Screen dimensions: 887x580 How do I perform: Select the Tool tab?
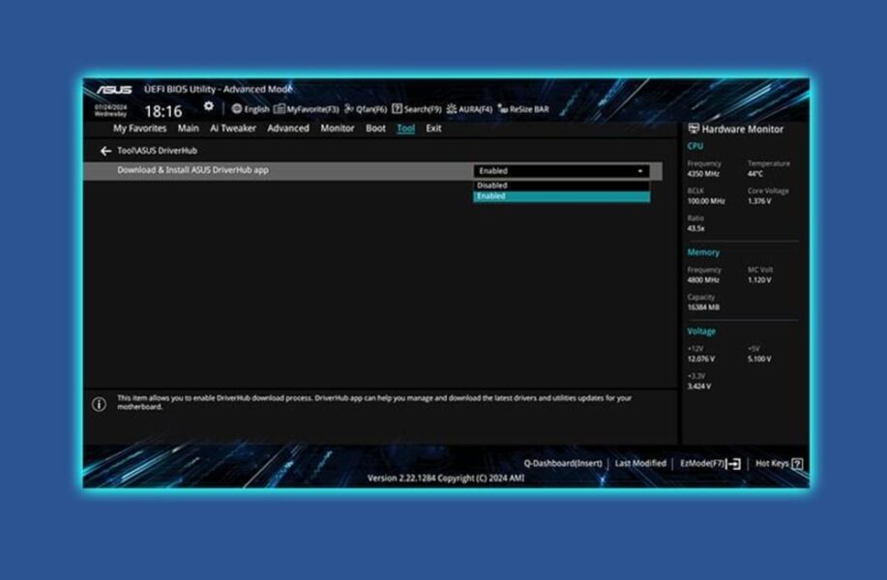coord(405,129)
